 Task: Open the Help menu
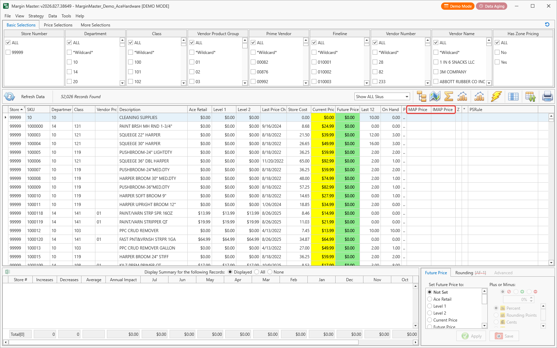pyautogui.click(x=80, y=16)
